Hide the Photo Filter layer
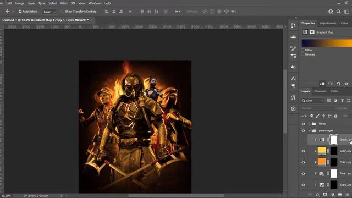 tap(303, 174)
